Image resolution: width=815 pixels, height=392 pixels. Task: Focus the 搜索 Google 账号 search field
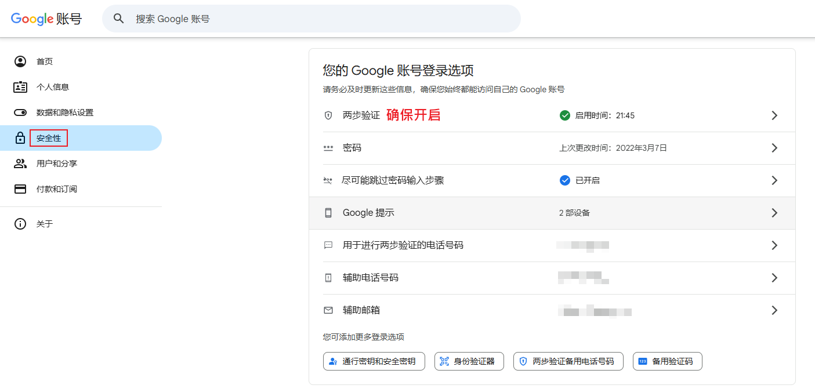[x=319, y=19]
